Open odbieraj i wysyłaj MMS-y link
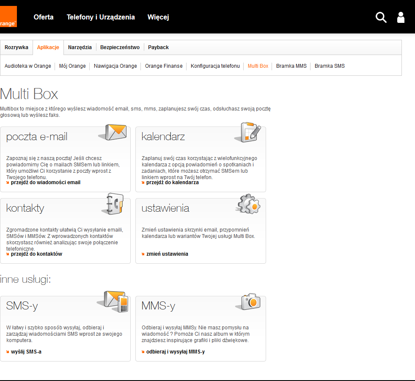 176,351
